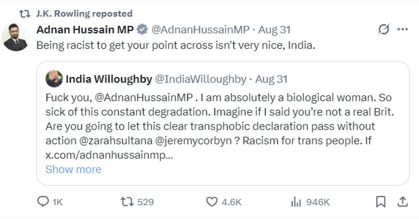Click the Grok circle-slash icon
The image size is (419, 219).
[x=384, y=30]
